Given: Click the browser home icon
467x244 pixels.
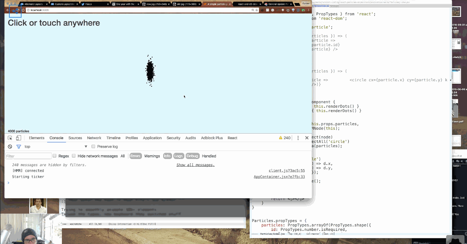Looking at the screenshot, I should click(x=23, y=10).
